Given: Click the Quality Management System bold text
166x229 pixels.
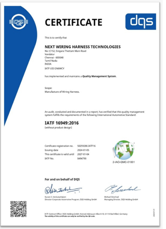Looking at the screenshot, I should click(x=99, y=76).
